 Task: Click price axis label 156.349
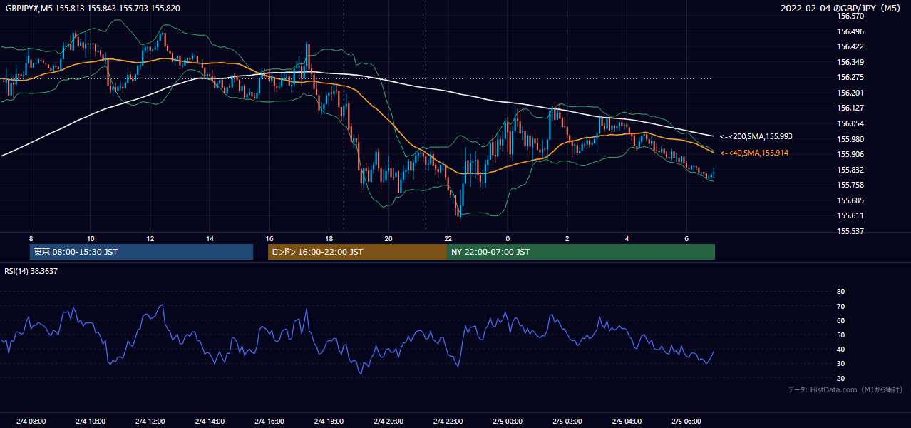[850, 62]
